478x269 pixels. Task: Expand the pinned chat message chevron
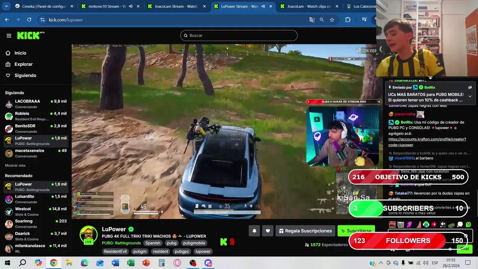tap(470, 96)
